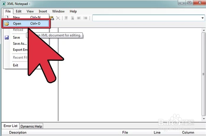Click the Nudge Right toolbar icon
The height and width of the screenshot is (136, 206).
tap(85, 18)
